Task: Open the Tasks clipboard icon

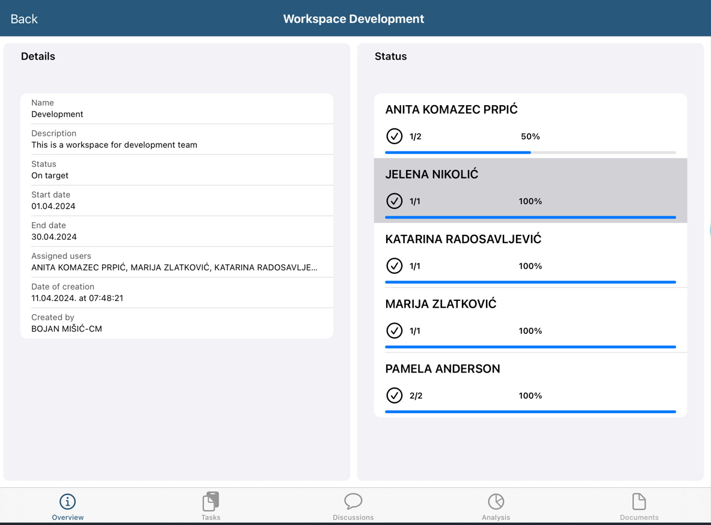Action: tap(211, 501)
